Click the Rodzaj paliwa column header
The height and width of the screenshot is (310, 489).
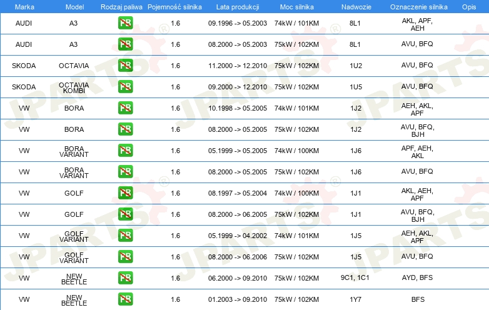click(121, 7)
